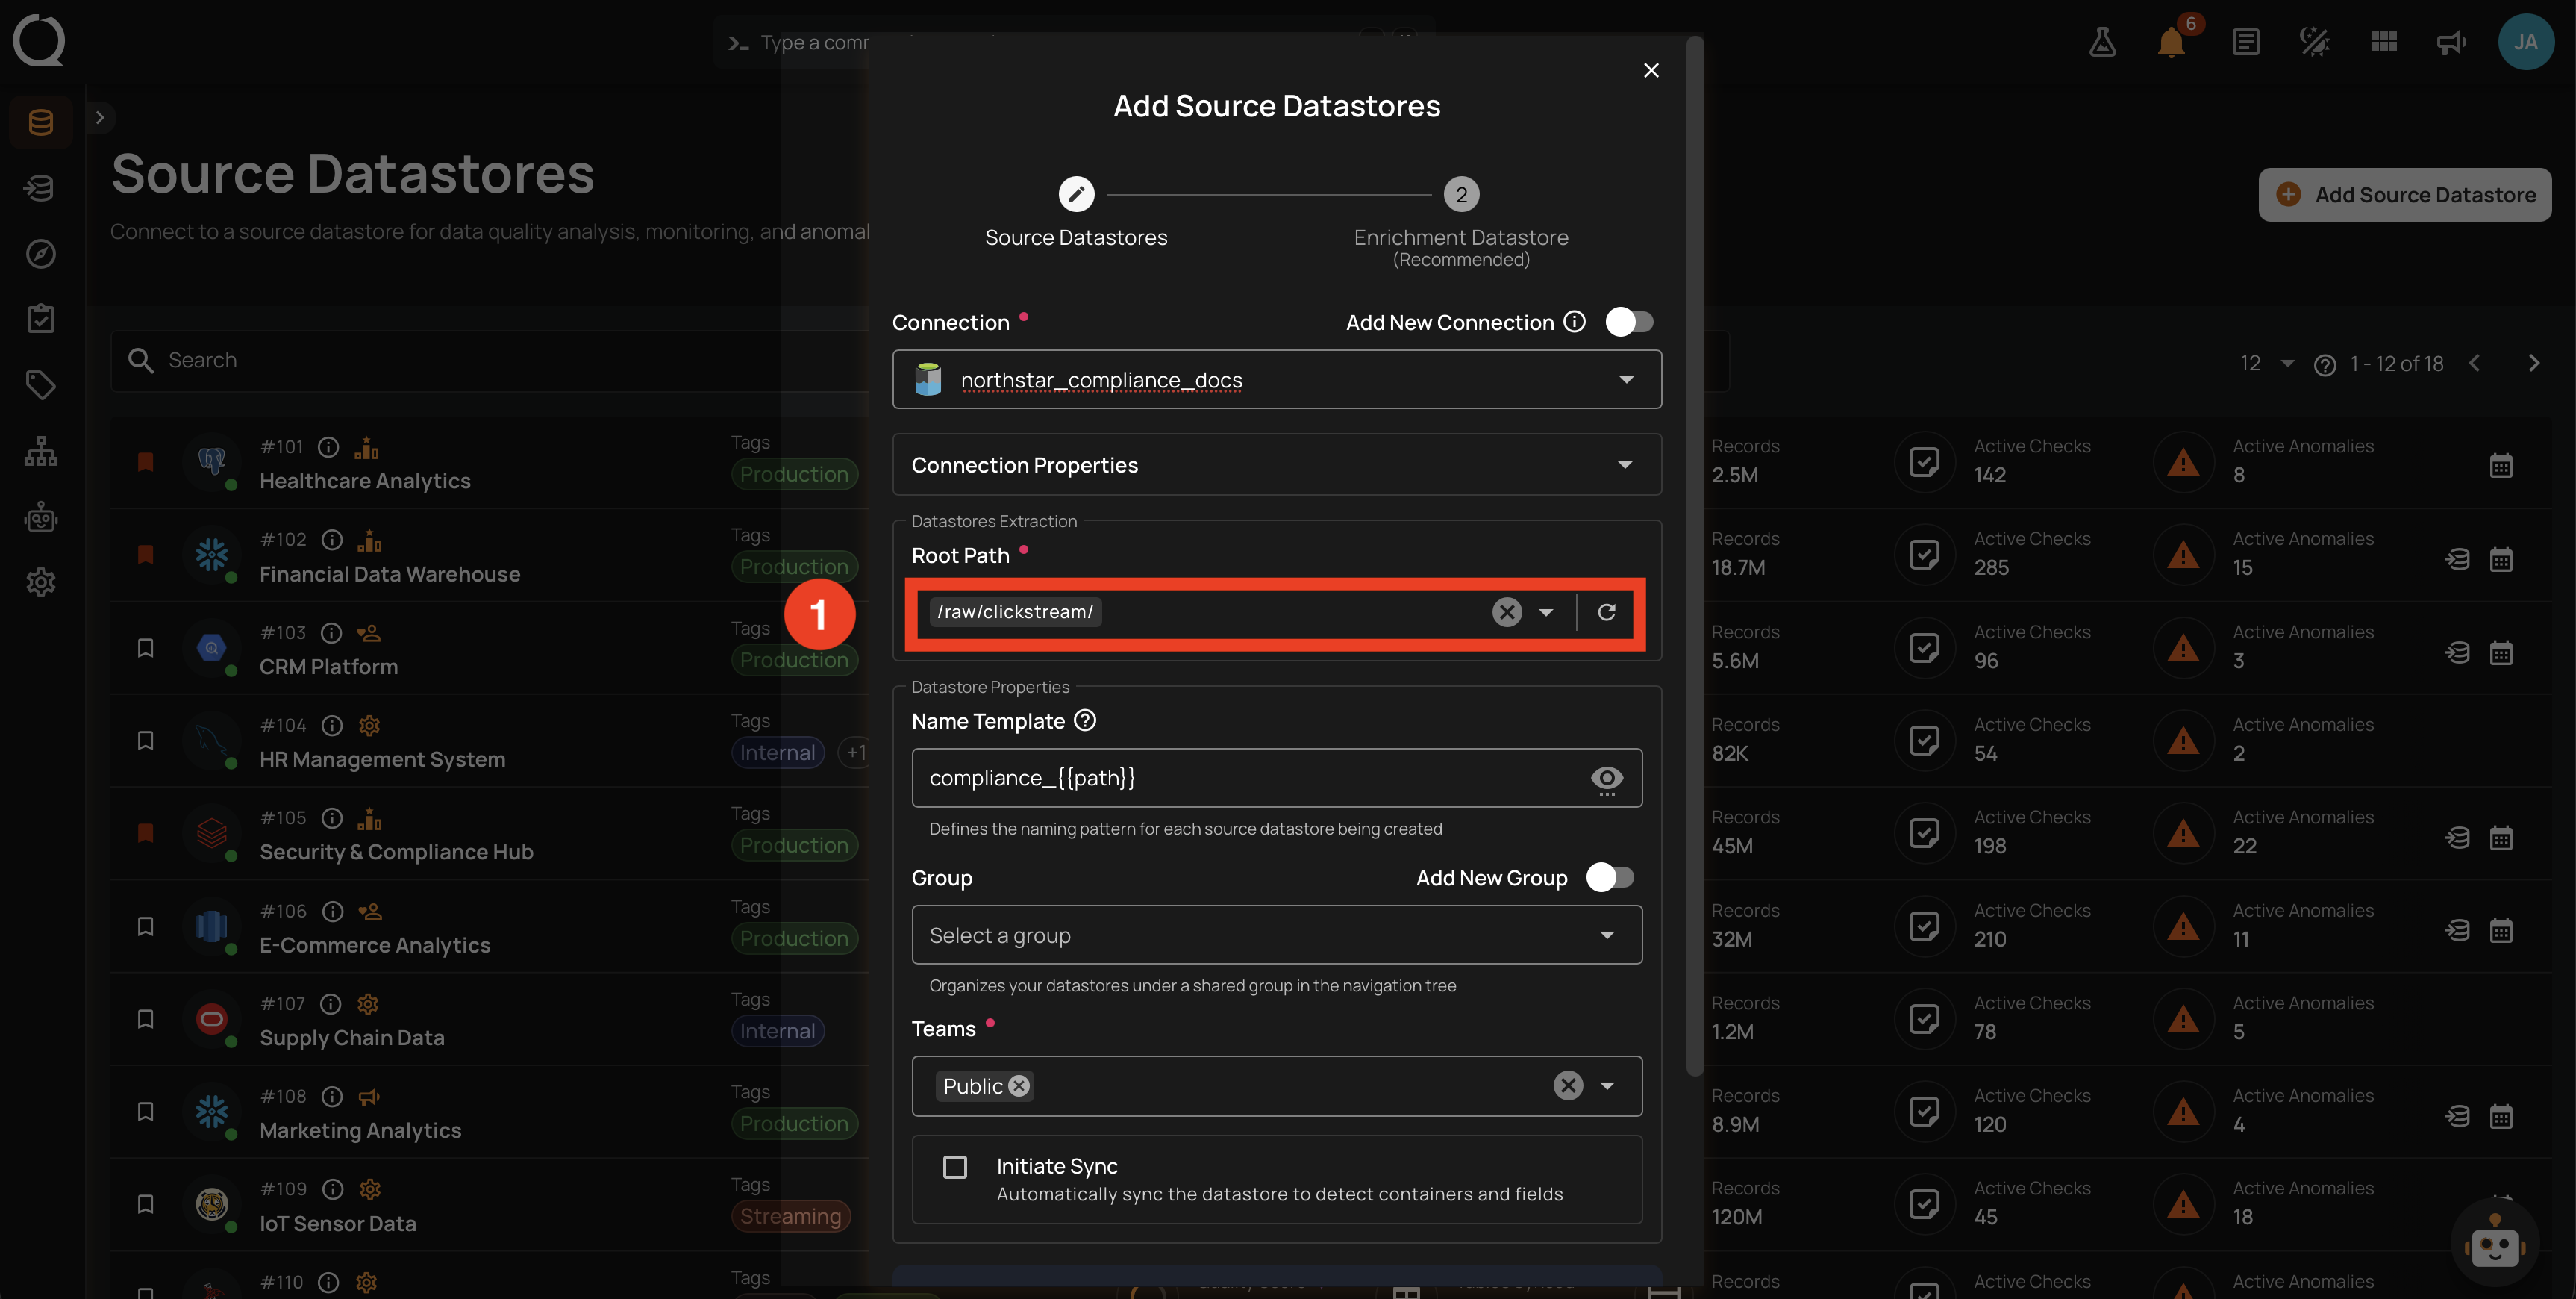Open the JA user avatar menu
Image resolution: width=2576 pixels, height=1299 pixels.
[2526, 42]
